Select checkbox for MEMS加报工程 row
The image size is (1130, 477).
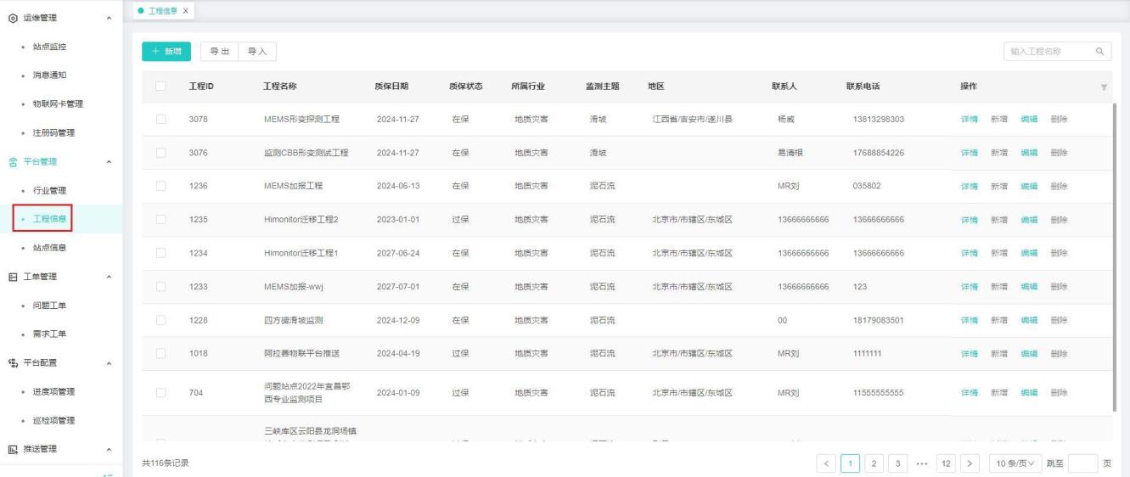point(160,186)
